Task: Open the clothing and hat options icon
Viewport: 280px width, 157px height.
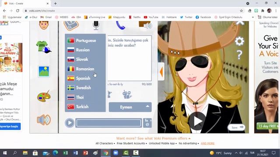Action: point(44,47)
